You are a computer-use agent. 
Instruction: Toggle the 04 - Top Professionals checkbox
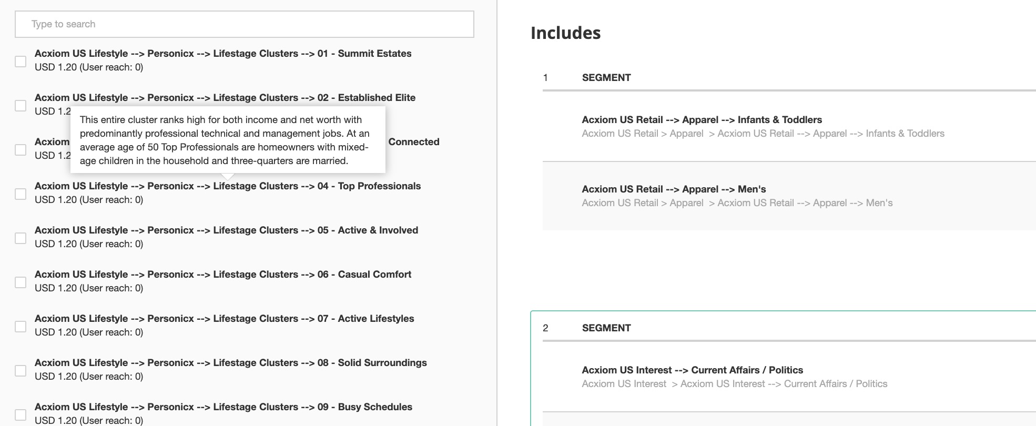pos(21,194)
